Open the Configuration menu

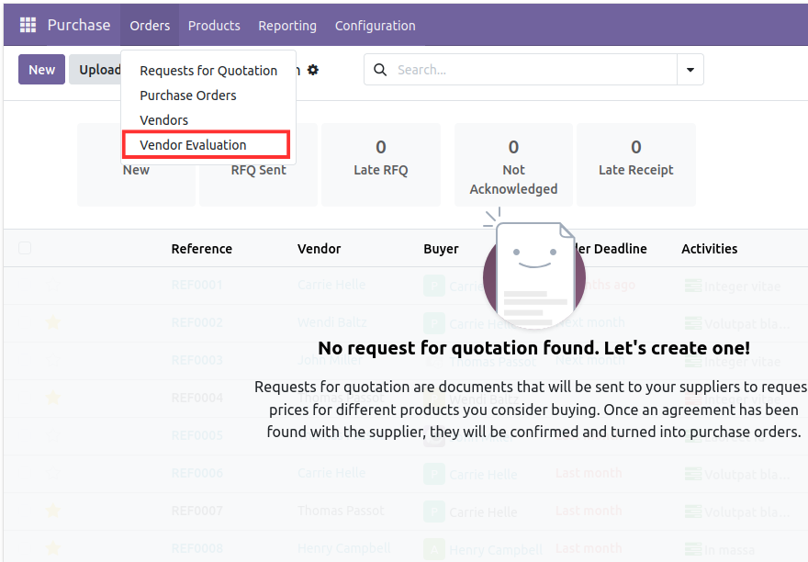tap(376, 26)
